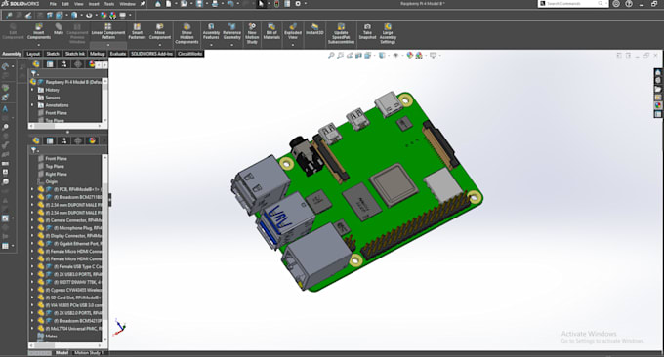Click the Smart Fasteners tool
The image size is (664, 357).
138,32
